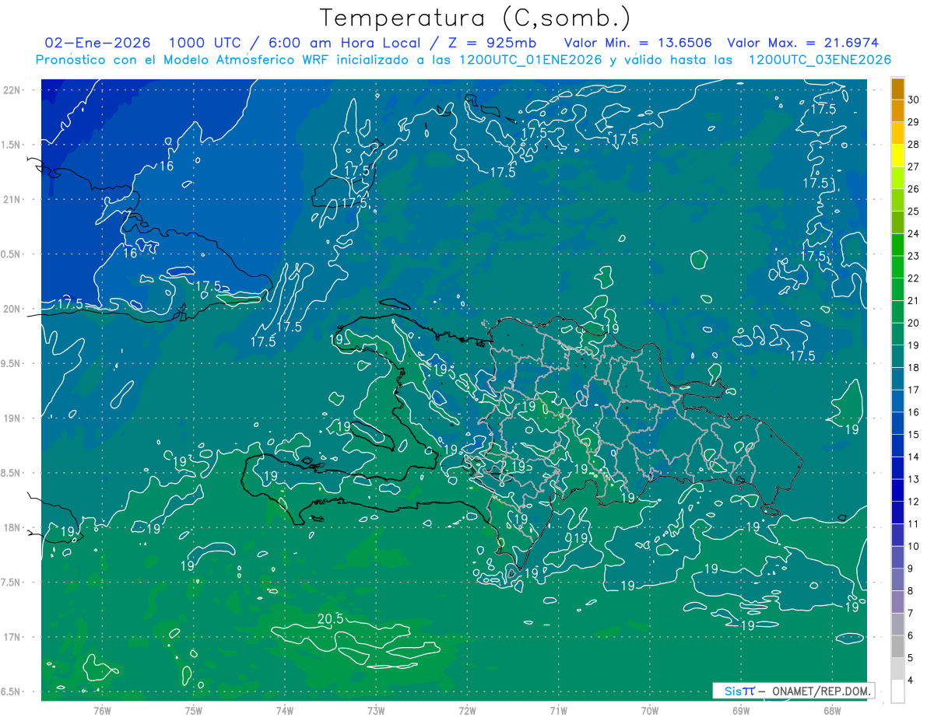This screenshot has width=934, height=721.
Task: Click the "75W" longitude axis label
Action: [194, 709]
